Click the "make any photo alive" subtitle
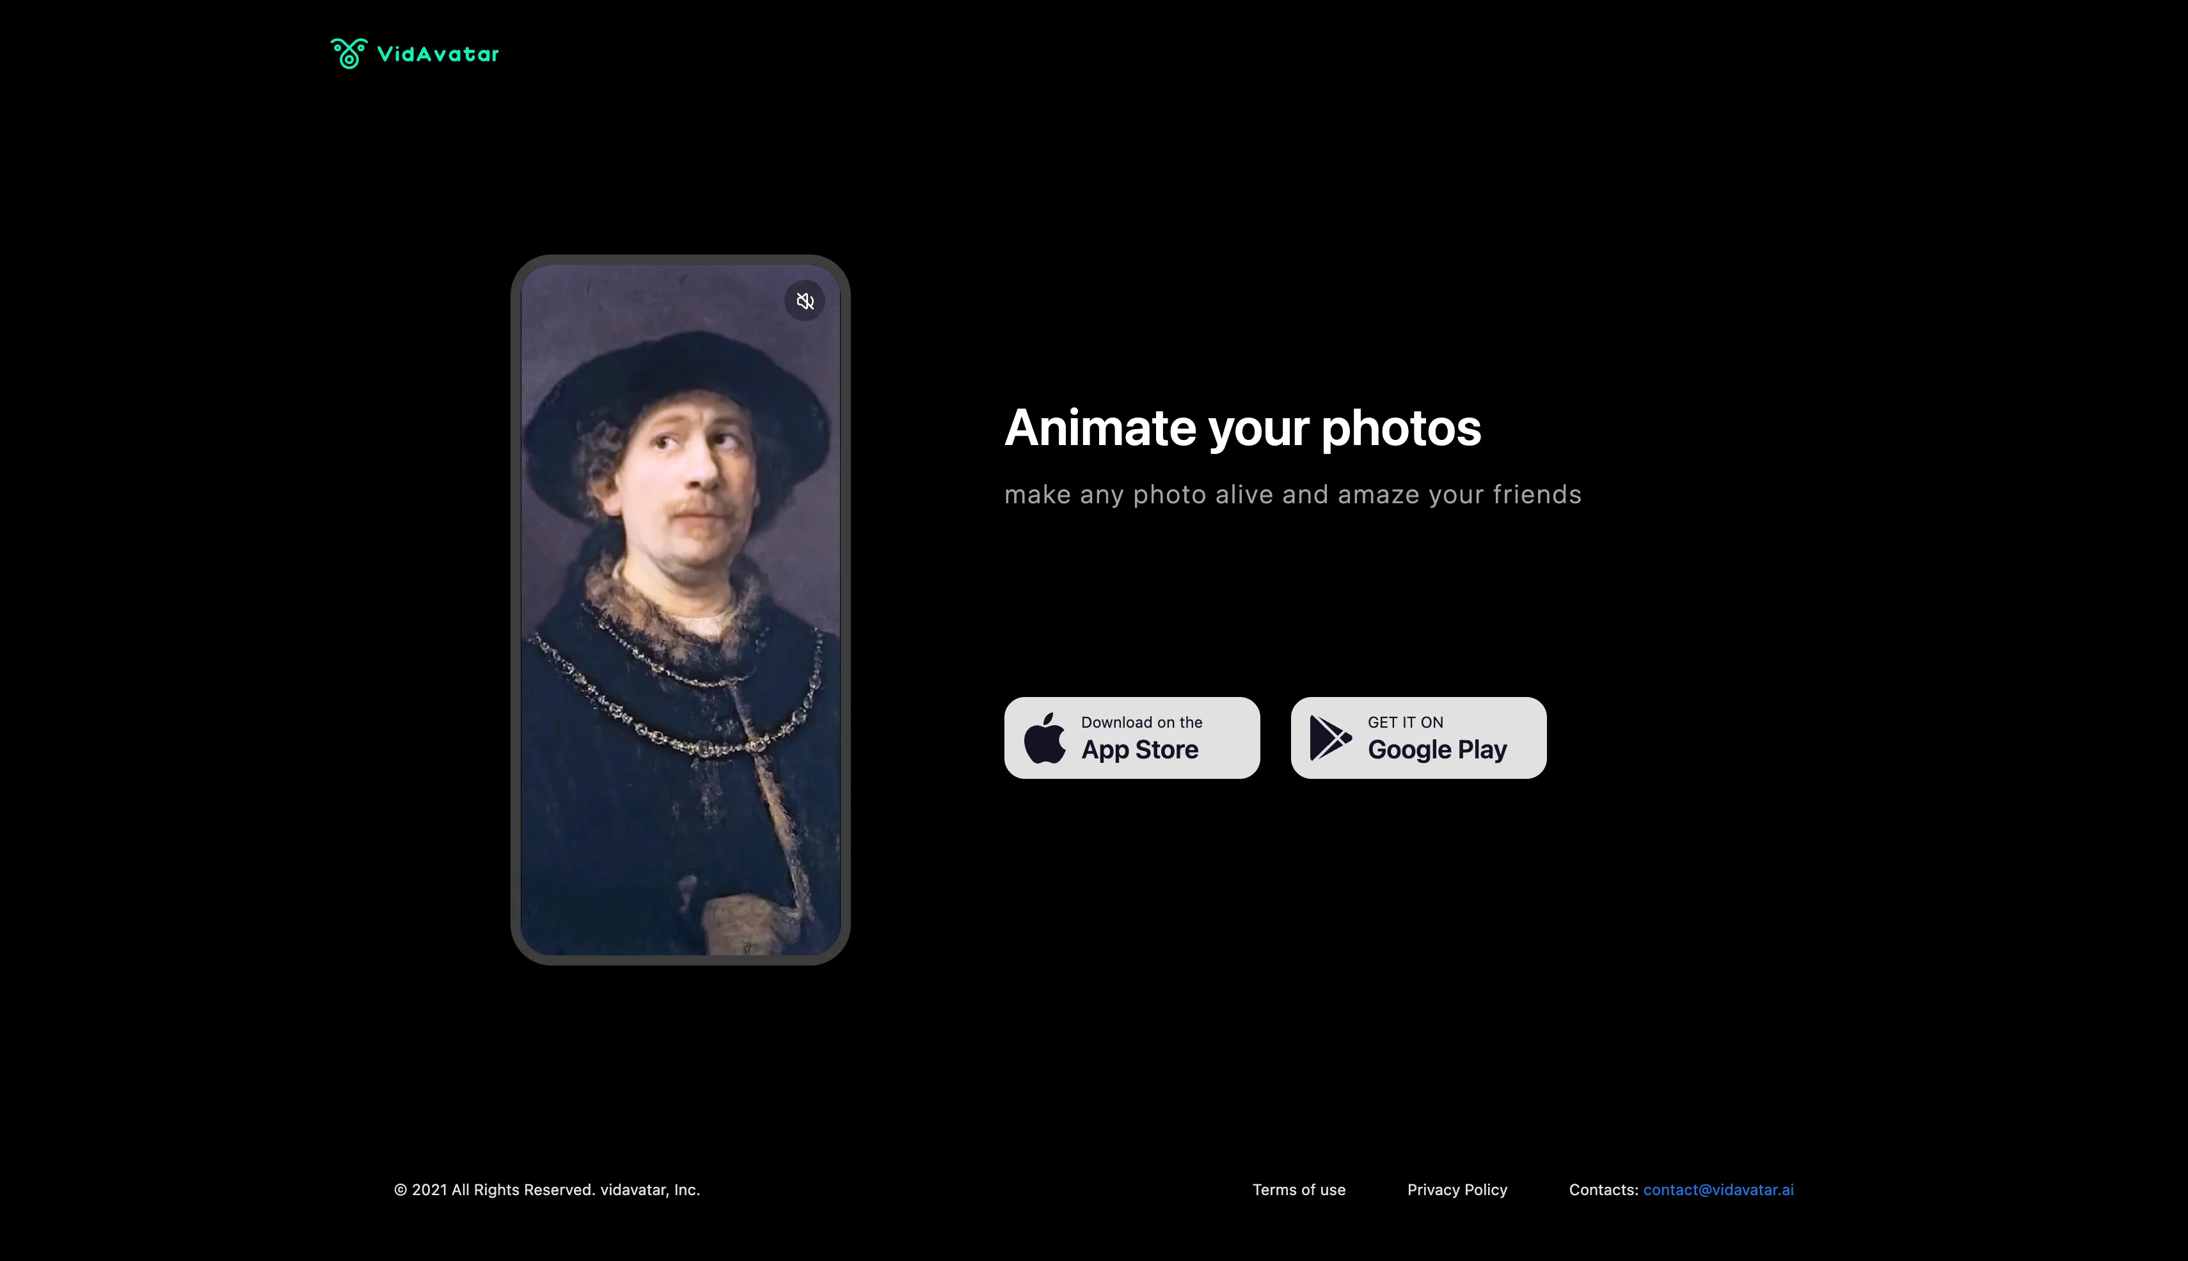The height and width of the screenshot is (1261, 2188). 1293,494
